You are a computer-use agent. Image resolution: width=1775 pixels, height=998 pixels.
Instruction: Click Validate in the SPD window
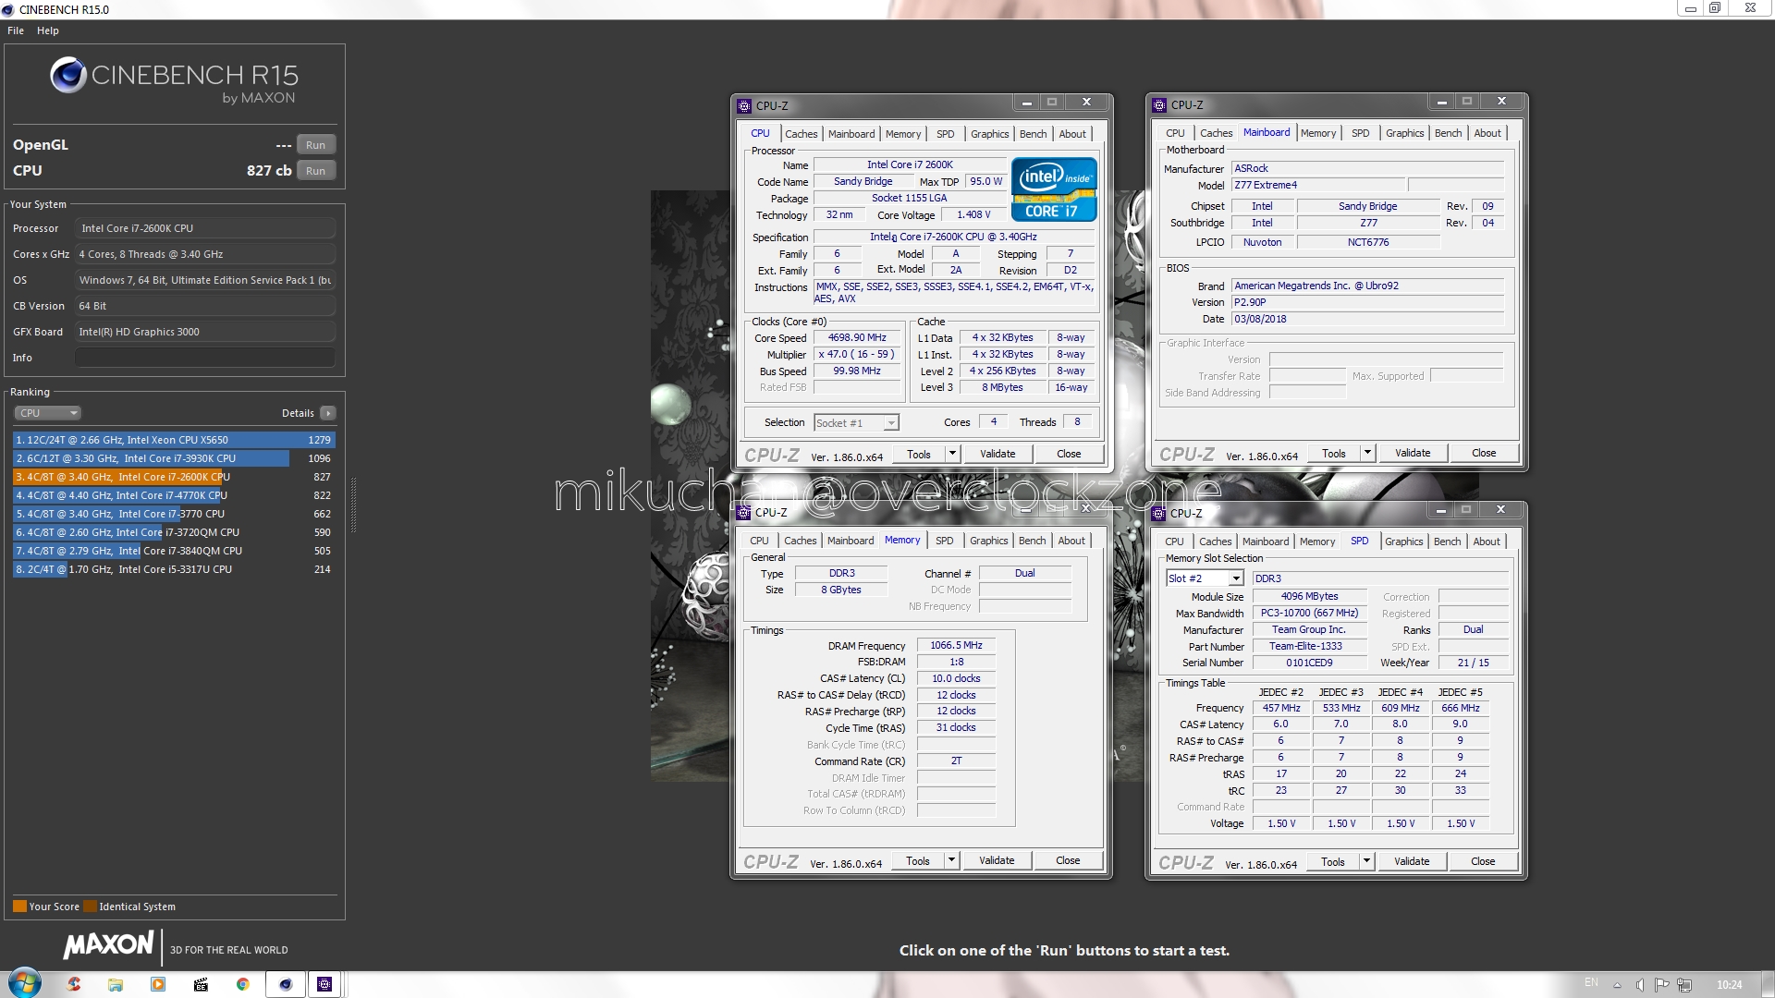pyautogui.click(x=1411, y=861)
